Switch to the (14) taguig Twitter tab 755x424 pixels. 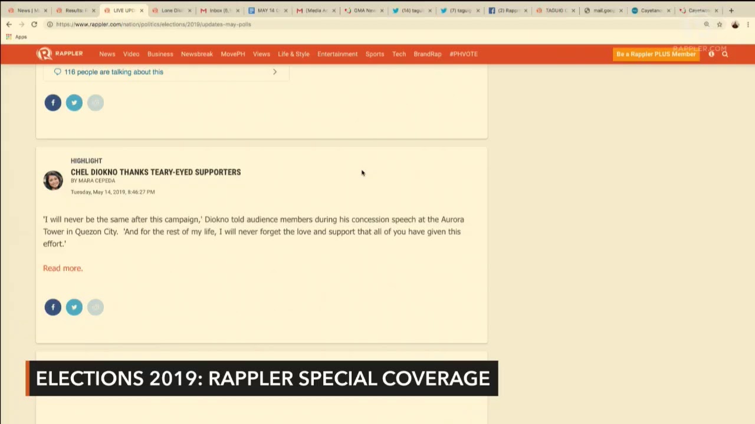(411, 11)
